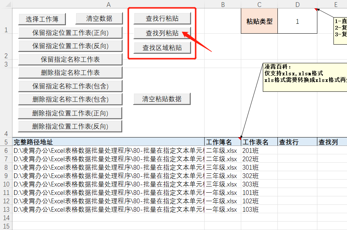Select the 查找行 header cell
The height and width of the screenshot is (230, 347).
tap(297, 142)
